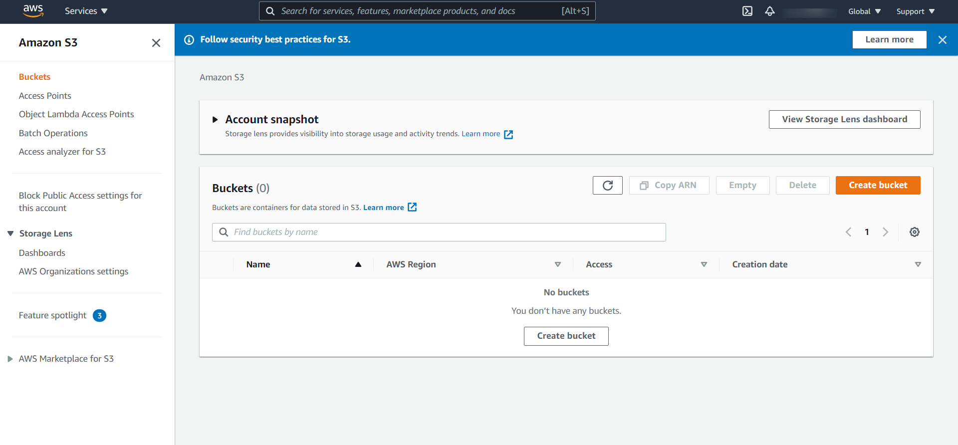Image resolution: width=958 pixels, height=445 pixels.
Task: Open Access Points in the sidebar
Action: coord(45,96)
